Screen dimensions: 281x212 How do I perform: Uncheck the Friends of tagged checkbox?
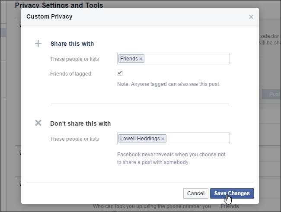120,73
